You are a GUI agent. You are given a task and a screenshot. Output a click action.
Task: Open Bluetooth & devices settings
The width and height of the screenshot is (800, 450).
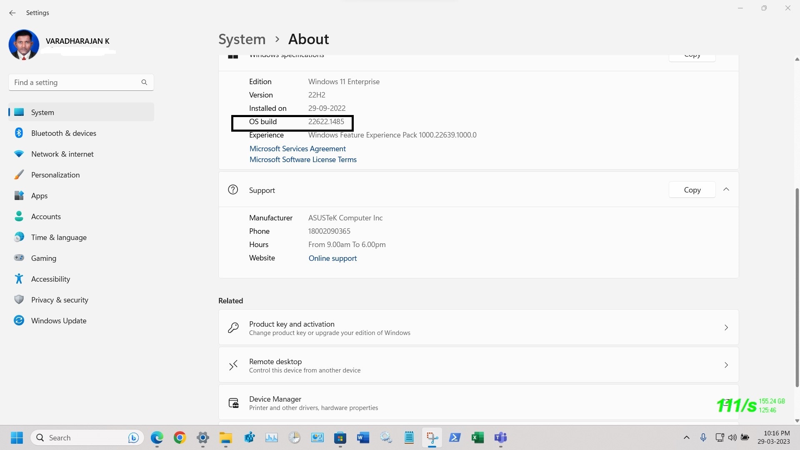pos(81,133)
